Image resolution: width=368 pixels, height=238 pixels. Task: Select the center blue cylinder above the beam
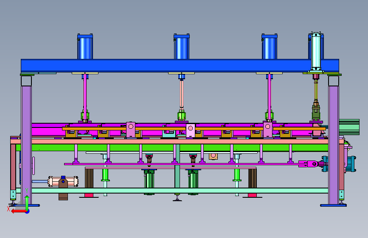(x=181, y=47)
